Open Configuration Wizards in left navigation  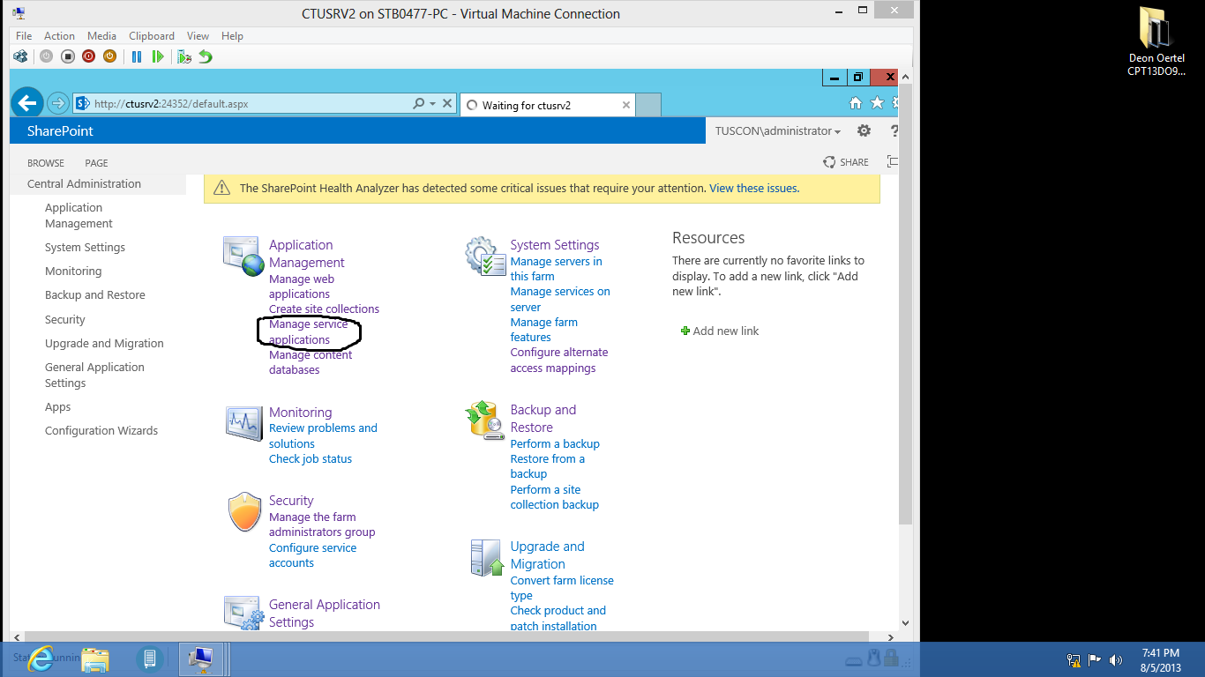[101, 430]
